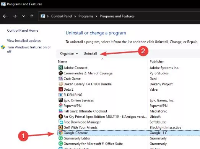Open View installed updates link
The width and height of the screenshot is (200, 149).
(x=24, y=41)
